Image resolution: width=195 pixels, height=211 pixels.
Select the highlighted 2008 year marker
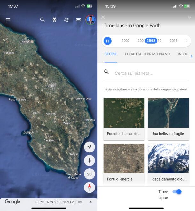pos(151,41)
